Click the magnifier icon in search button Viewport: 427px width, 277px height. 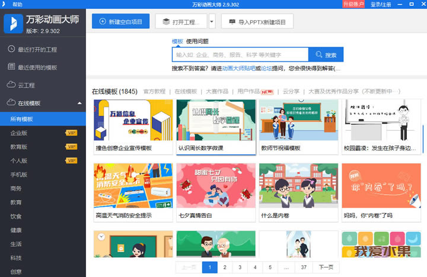(x=319, y=54)
